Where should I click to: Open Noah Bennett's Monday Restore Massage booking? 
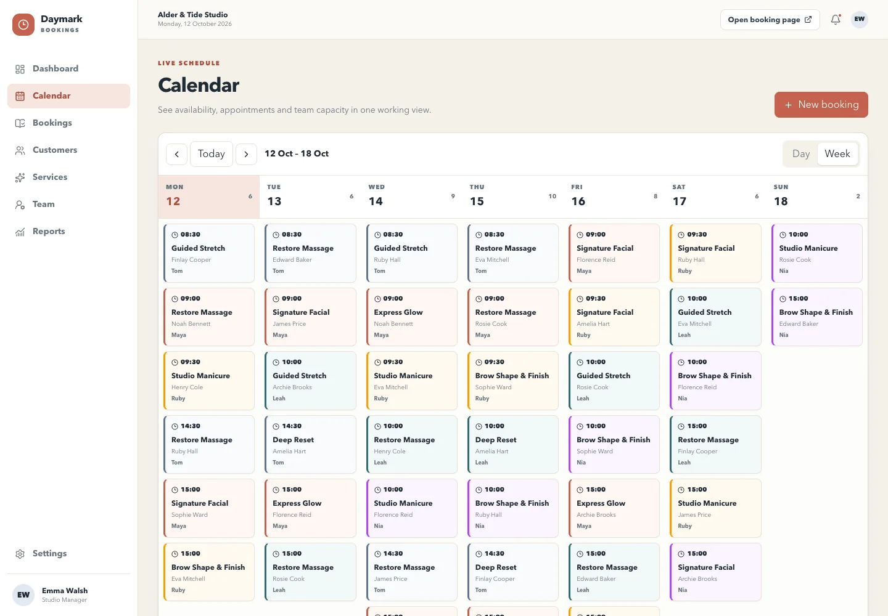tap(209, 317)
